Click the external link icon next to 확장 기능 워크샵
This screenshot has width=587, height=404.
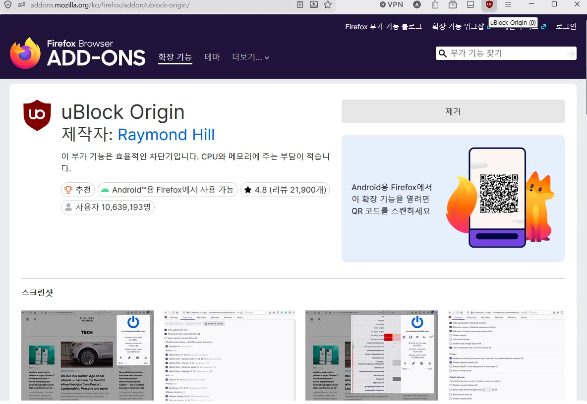(488, 27)
